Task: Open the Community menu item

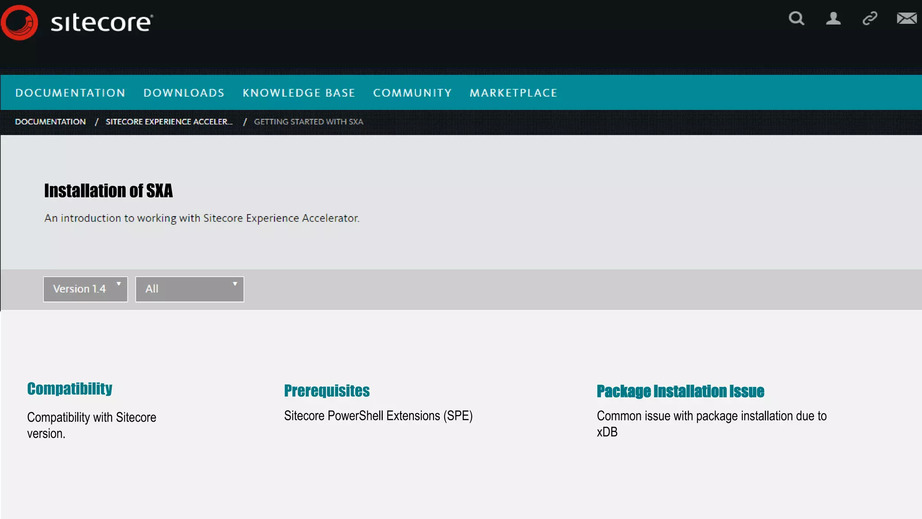Action: (412, 93)
